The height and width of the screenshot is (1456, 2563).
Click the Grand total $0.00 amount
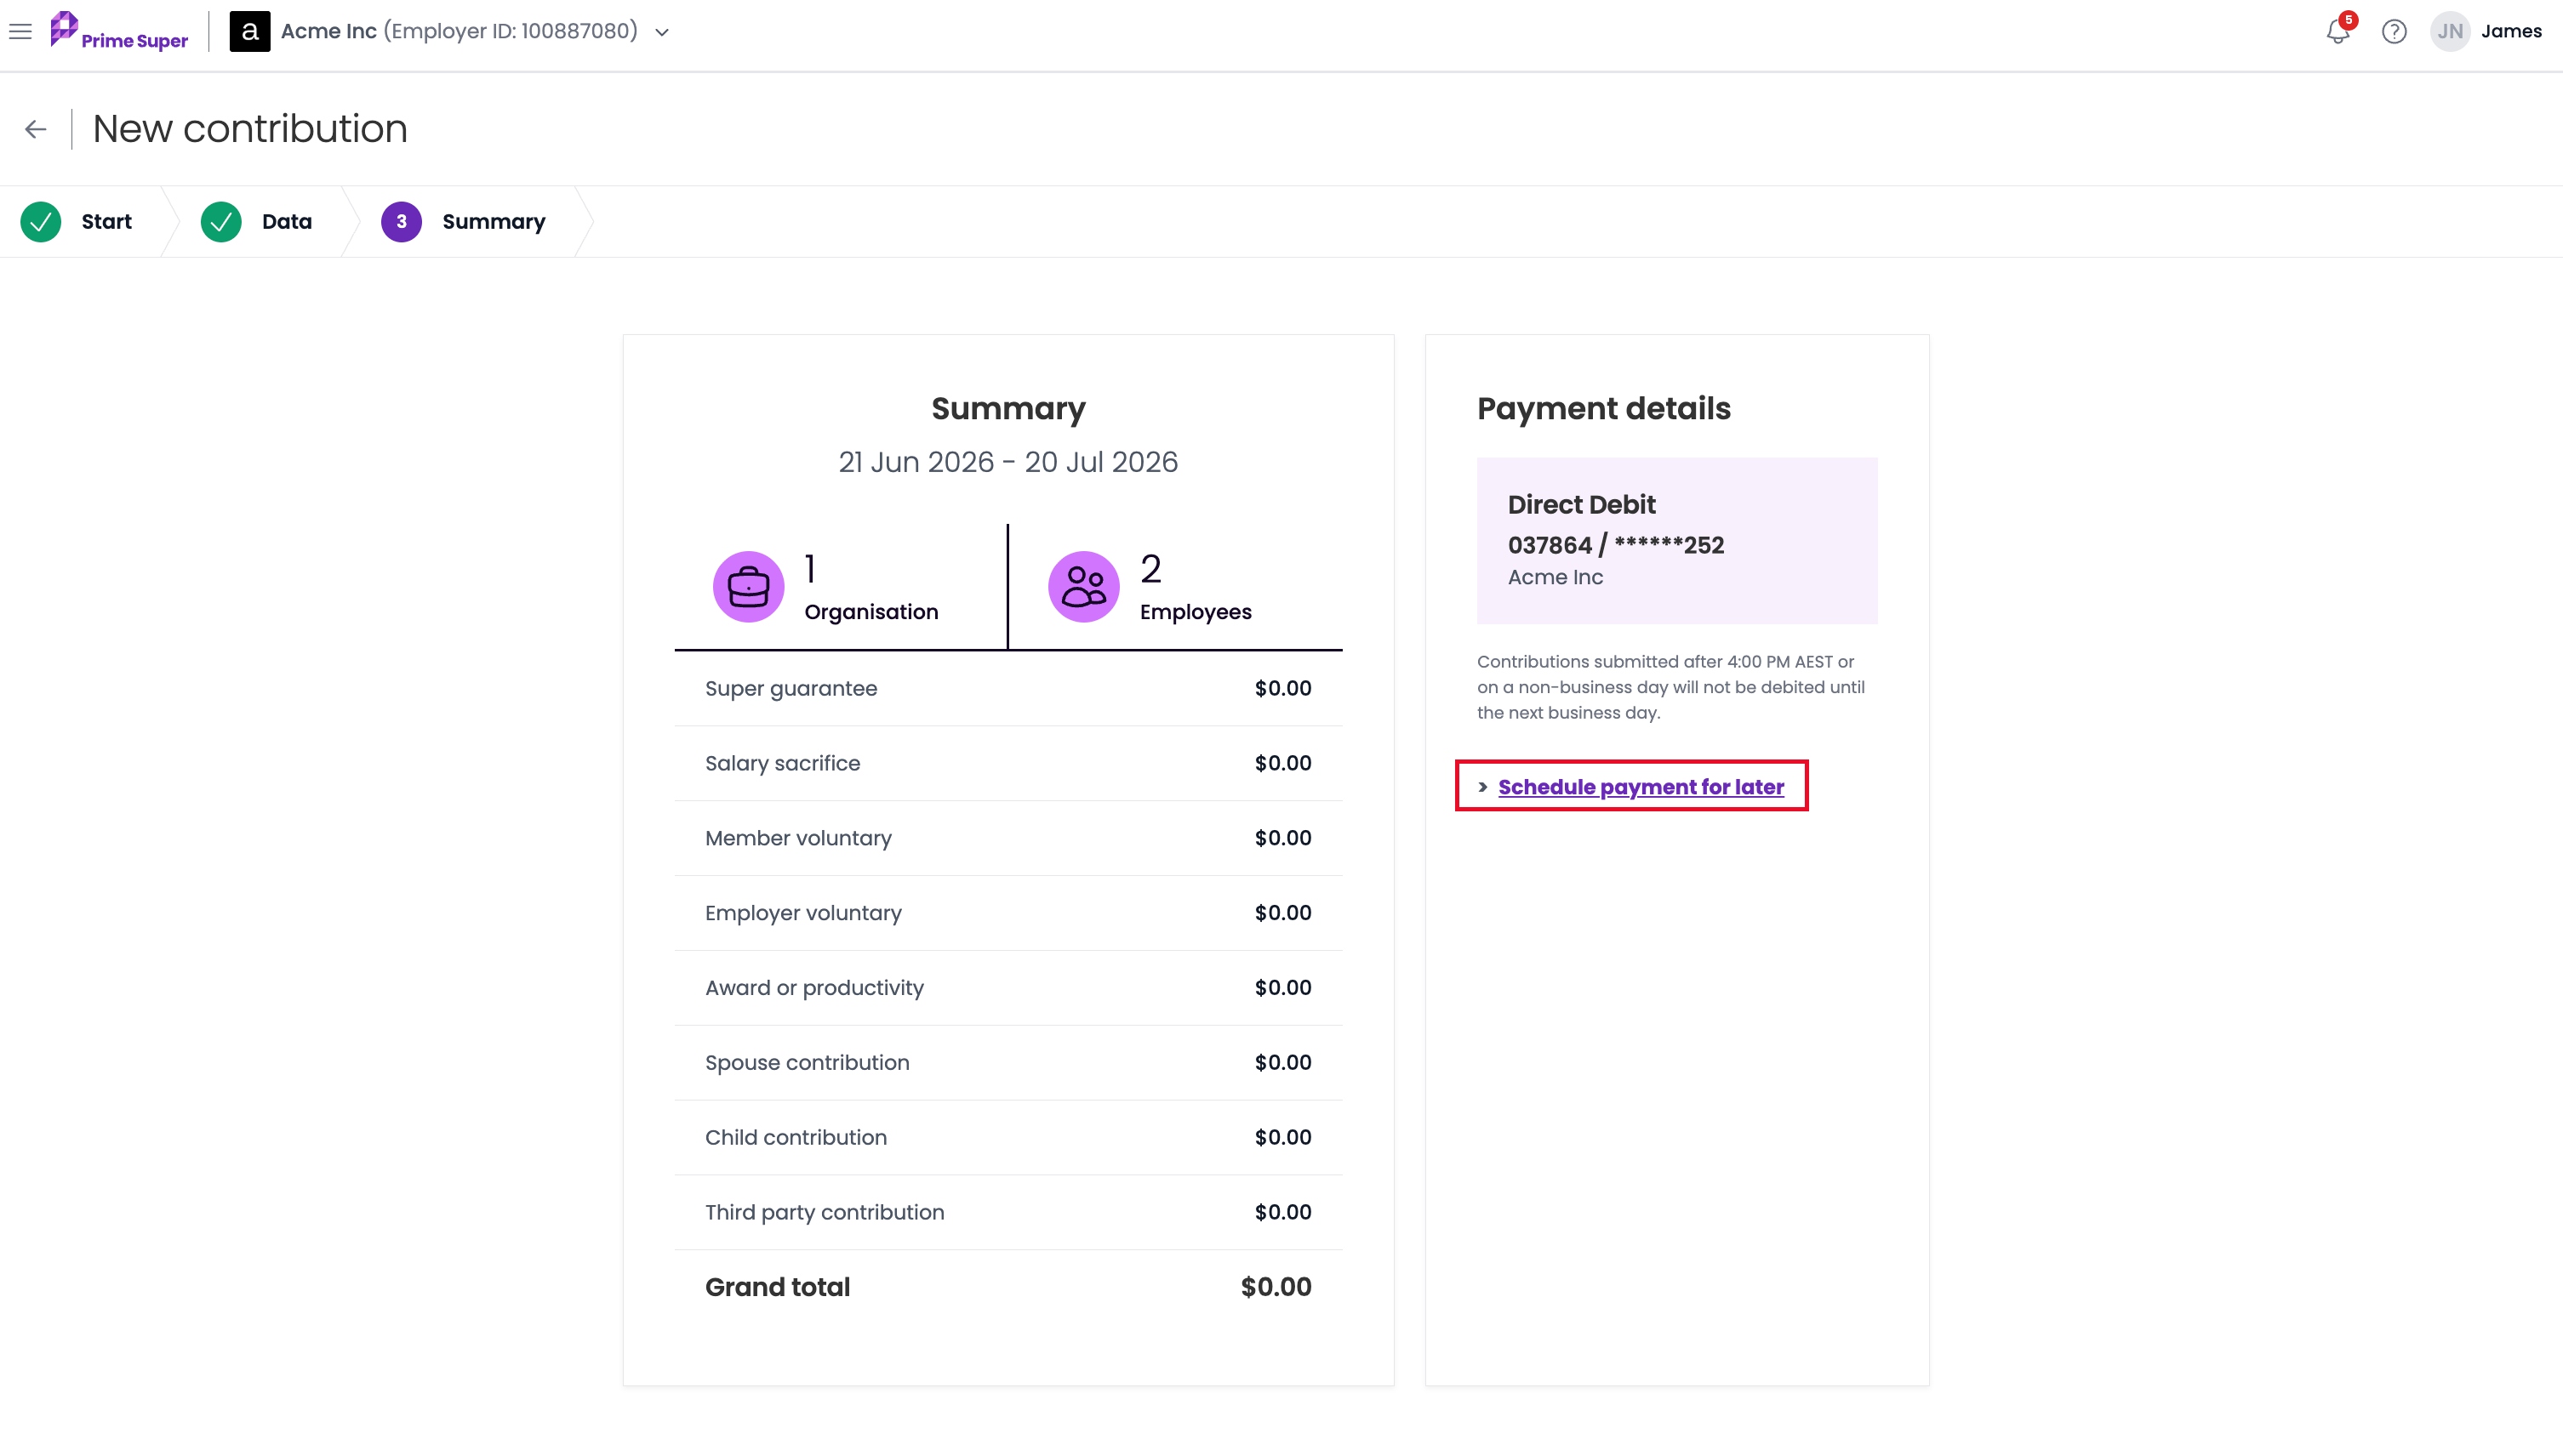[1276, 1287]
